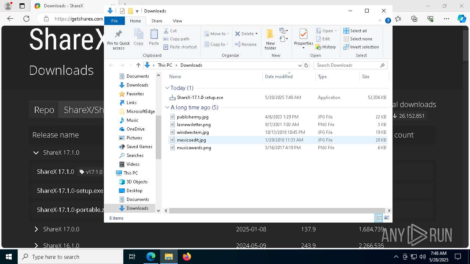Viewport: 470px width, 264px height.
Task: Click the Copy ribbon icon
Action: pos(138,37)
